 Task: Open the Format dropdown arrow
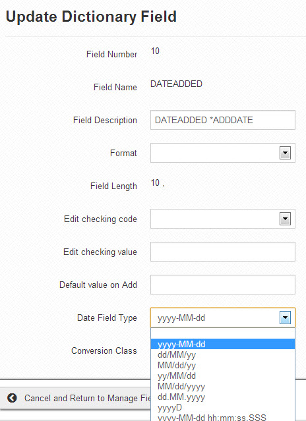[x=285, y=153]
